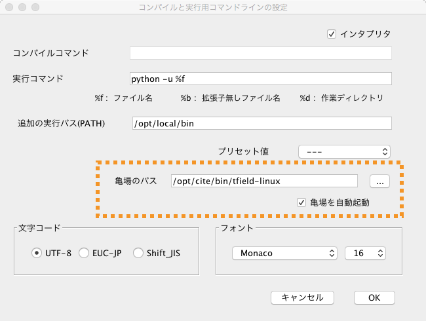Click the dialog title bar text
Viewport: 426px width, 321px height.
pyautogui.click(x=212, y=7)
